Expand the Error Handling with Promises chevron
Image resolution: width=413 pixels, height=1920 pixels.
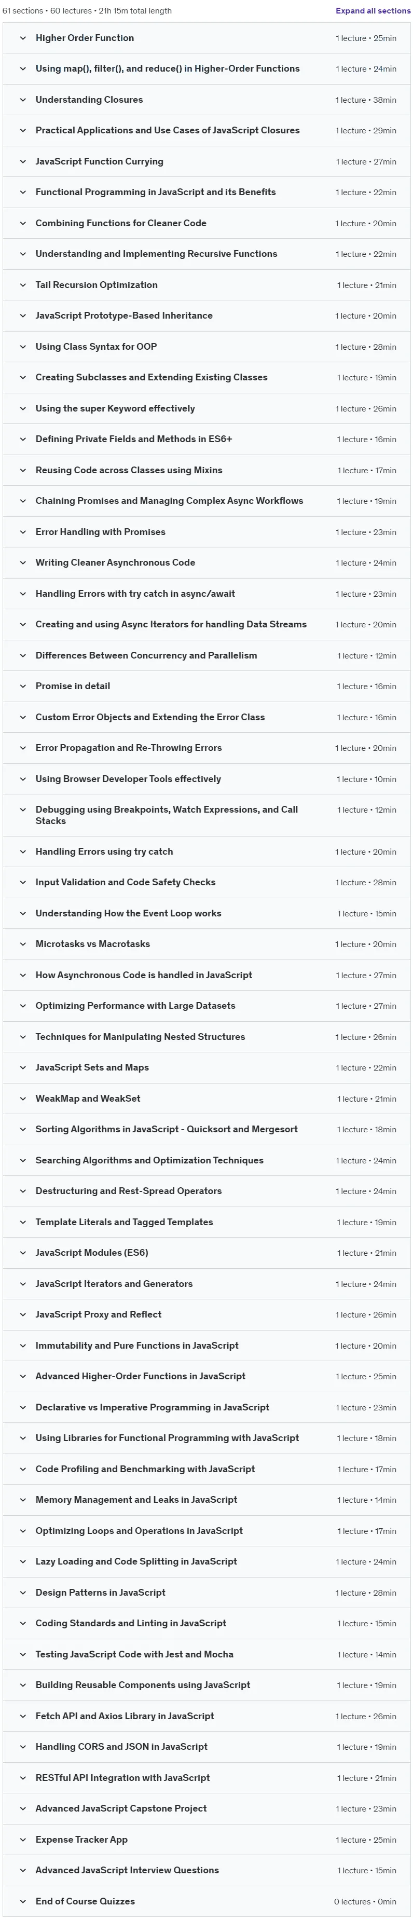pyautogui.click(x=22, y=532)
